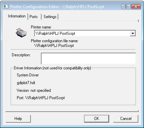The image size is (144, 128).
Task: Click the Description label
Action: tap(21, 55)
